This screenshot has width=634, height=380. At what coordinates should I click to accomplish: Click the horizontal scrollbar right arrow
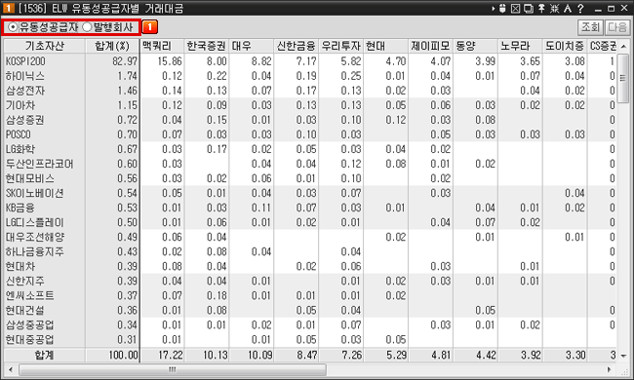pos(610,369)
